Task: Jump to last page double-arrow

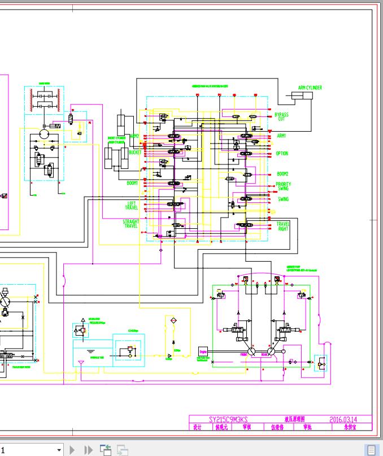Action: [x=89, y=450]
